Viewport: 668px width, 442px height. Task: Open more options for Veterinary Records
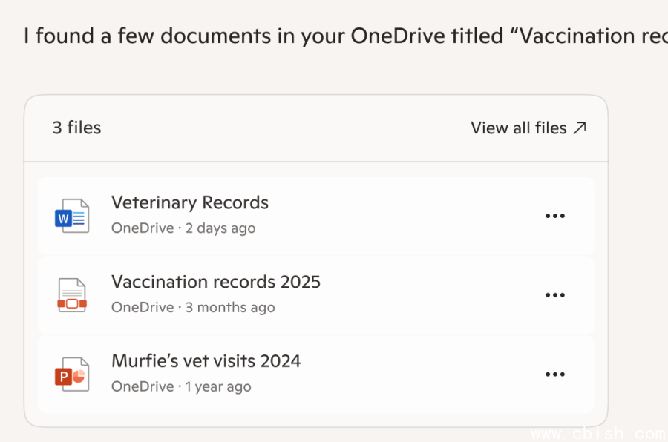[x=555, y=216]
